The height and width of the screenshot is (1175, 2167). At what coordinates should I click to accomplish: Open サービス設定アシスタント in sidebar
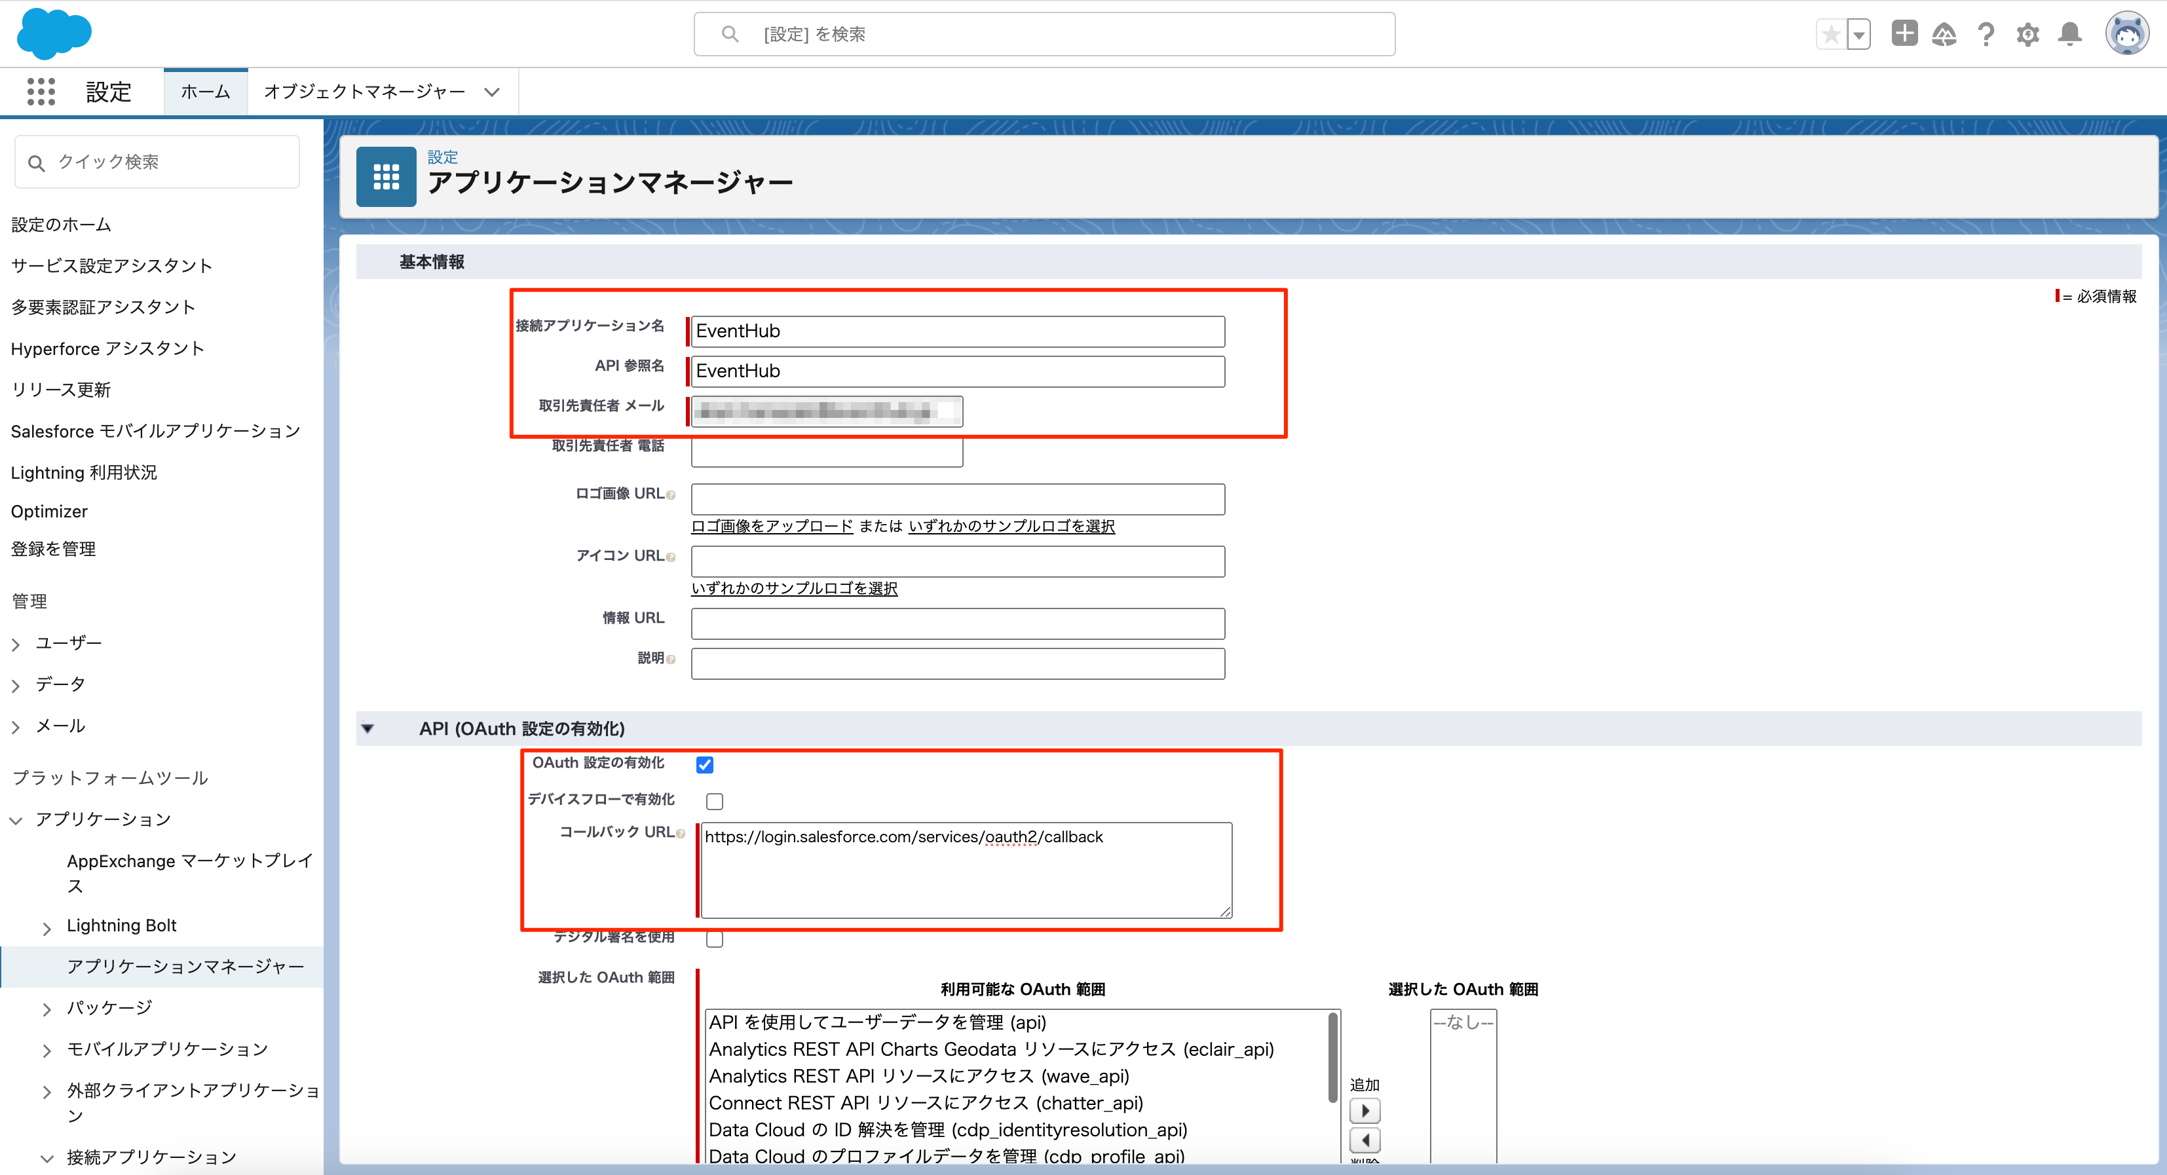(x=112, y=266)
